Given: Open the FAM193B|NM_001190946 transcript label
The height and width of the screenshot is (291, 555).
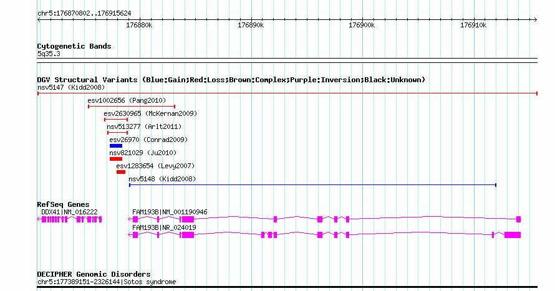Looking at the screenshot, I should tap(170, 212).
